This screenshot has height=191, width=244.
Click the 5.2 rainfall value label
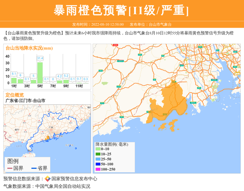coord(66,75)
